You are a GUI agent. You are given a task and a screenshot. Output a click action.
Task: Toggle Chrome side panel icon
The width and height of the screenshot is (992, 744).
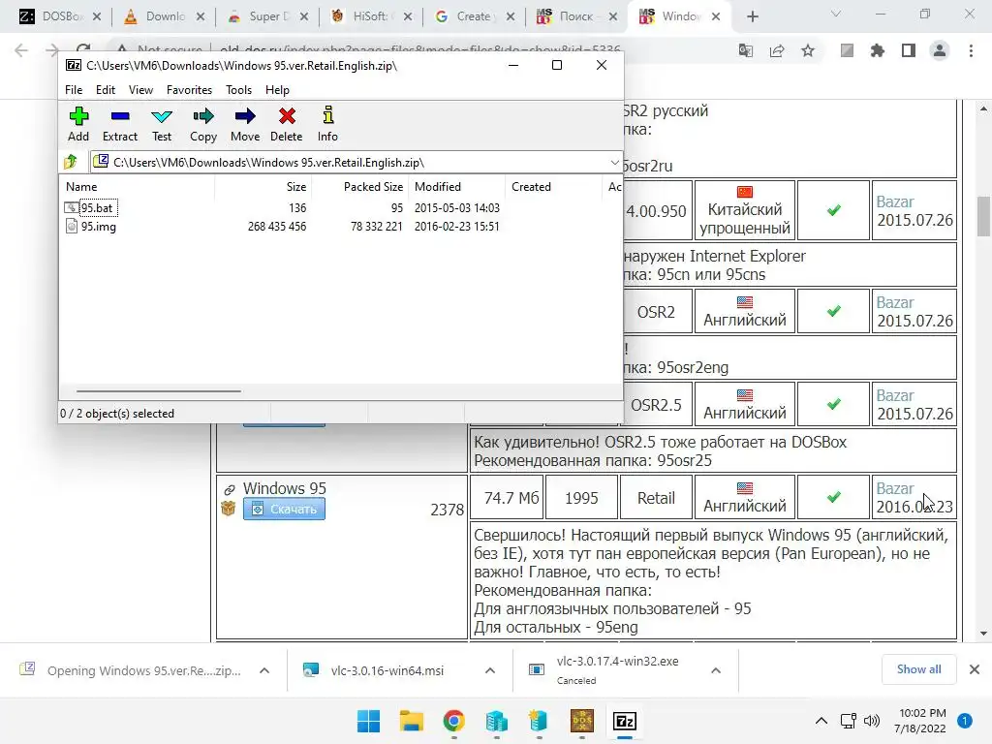coord(909,50)
